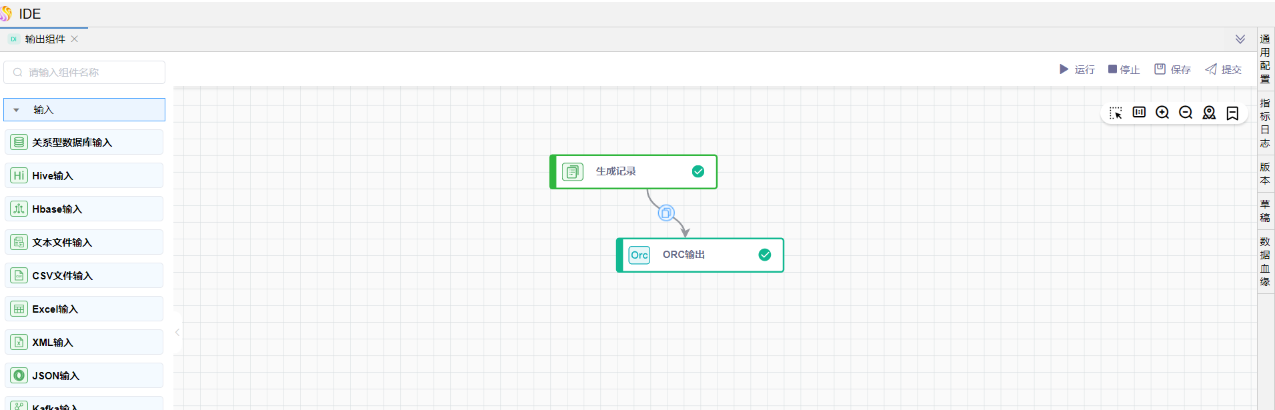
Task: Zoom in on the canvas
Action: pyautogui.click(x=1162, y=113)
